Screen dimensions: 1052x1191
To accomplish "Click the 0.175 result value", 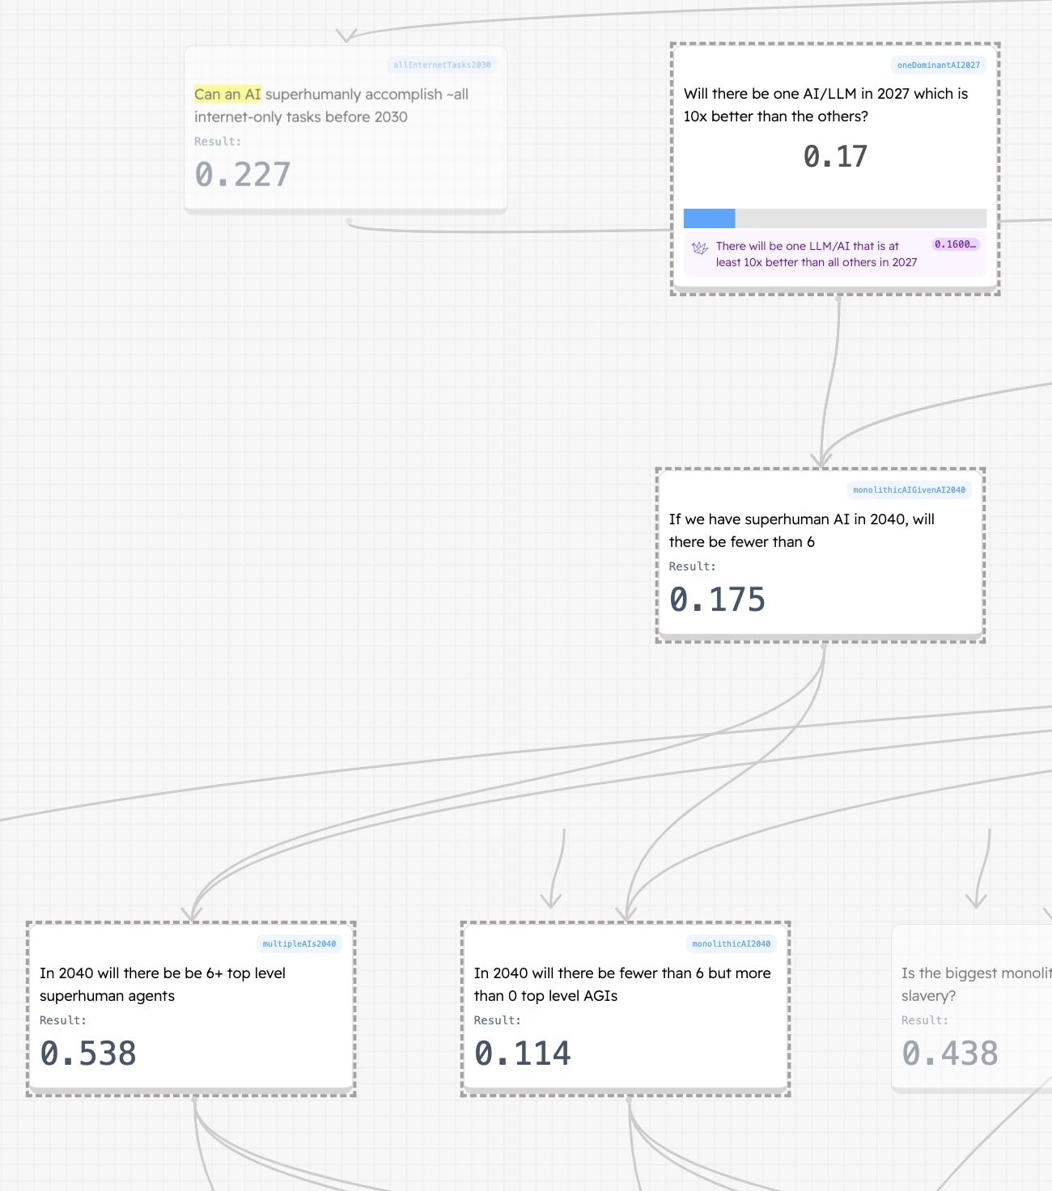I will click(717, 600).
